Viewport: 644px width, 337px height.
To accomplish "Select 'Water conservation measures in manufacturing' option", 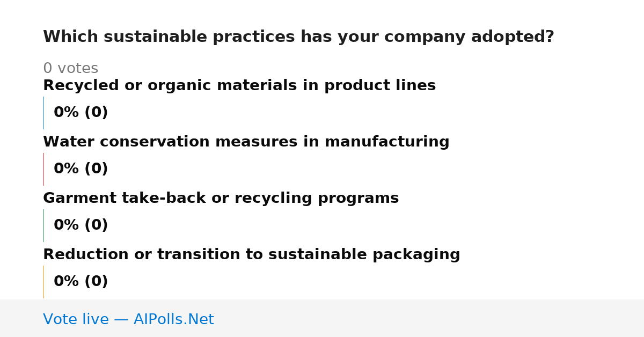I will 246,142.
